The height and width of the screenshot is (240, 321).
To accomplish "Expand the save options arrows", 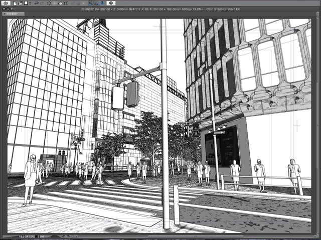I will coord(30,3).
